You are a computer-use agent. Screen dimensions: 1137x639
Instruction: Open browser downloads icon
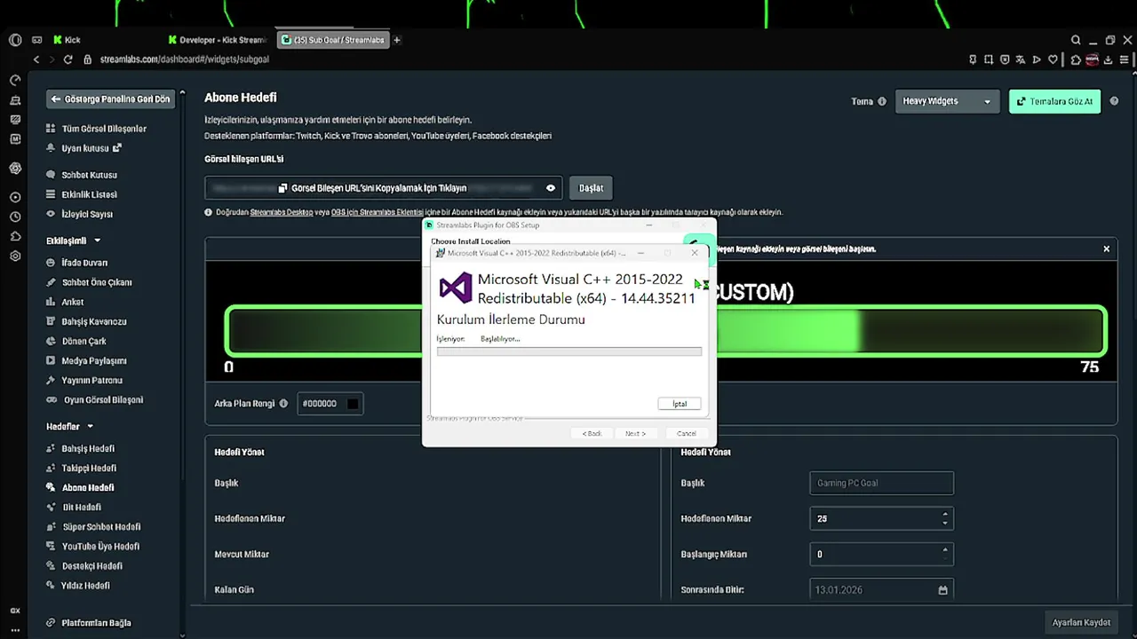point(1106,59)
